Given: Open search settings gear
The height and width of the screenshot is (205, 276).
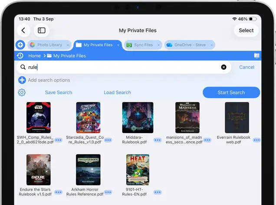Looking at the screenshot, I should [22, 92].
